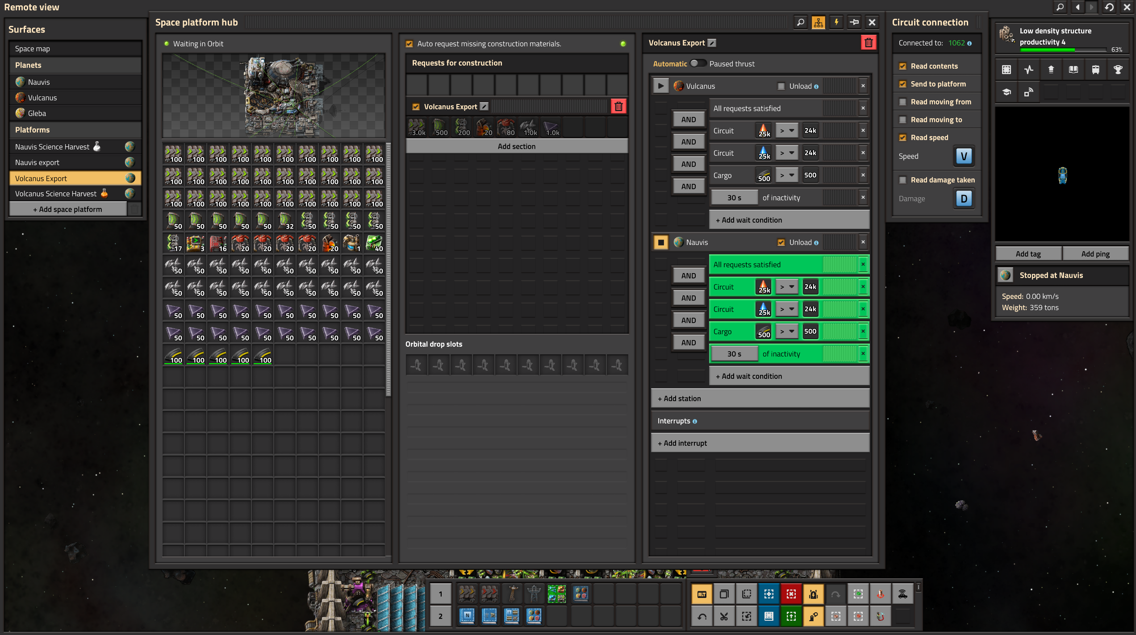This screenshot has width=1136, height=635.
Task: Toggle the logistic network icon in hub header
Action: (819, 22)
